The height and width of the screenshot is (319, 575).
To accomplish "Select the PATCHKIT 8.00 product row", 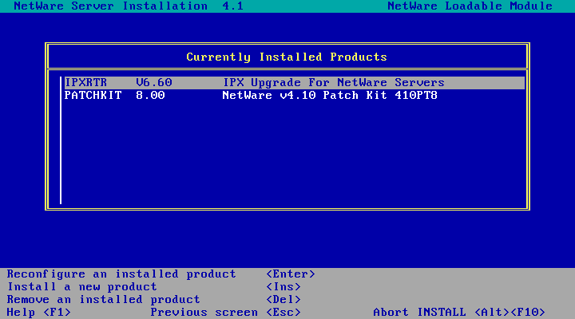I will [x=295, y=96].
